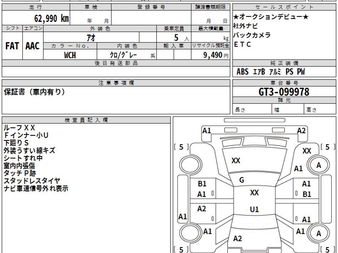
Task: Click the スタッドレスタイヤ note
Action: click(32, 181)
